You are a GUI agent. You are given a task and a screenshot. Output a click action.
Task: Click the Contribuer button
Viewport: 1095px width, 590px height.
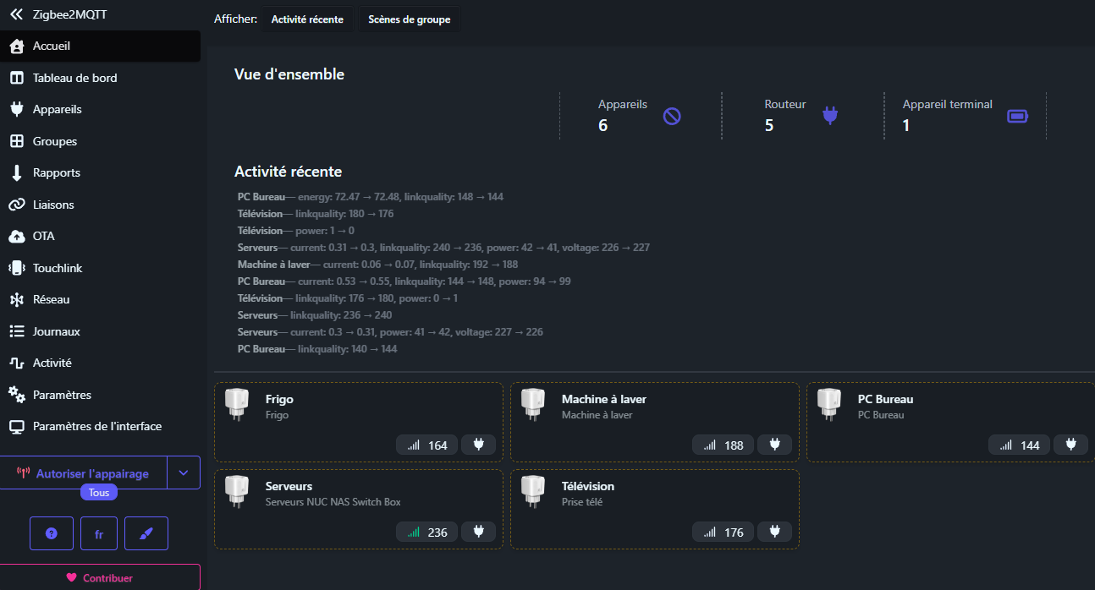click(100, 578)
